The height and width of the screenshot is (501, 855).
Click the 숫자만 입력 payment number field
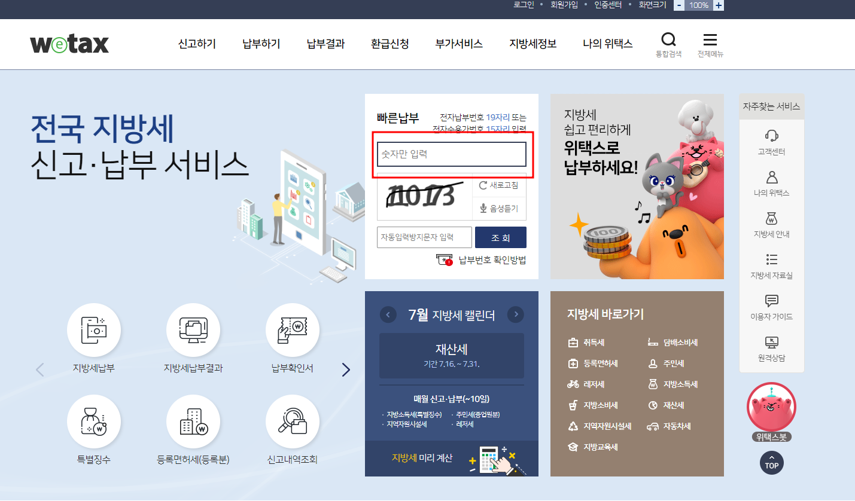(x=451, y=154)
